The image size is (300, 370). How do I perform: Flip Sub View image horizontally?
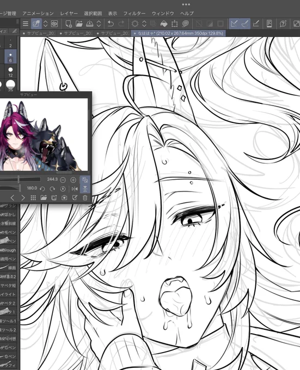point(75,189)
